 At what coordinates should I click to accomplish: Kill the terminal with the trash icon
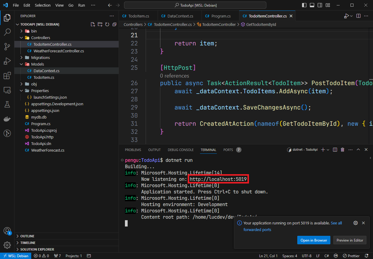click(x=342, y=150)
